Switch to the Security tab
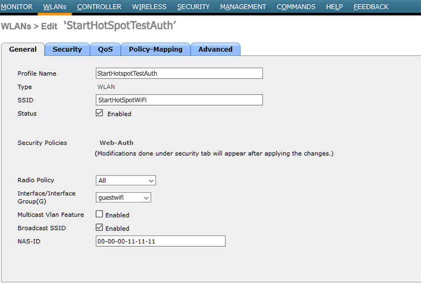 67,49
